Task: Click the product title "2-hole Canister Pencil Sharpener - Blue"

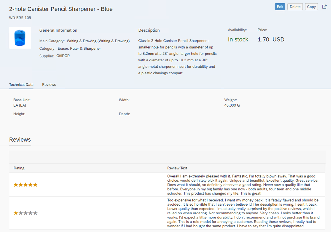Action: [61, 9]
